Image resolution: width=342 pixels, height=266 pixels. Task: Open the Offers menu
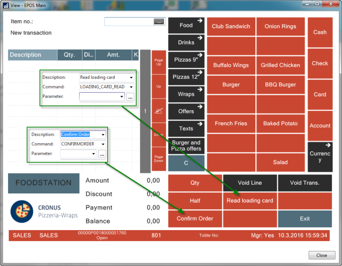[x=186, y=112]
